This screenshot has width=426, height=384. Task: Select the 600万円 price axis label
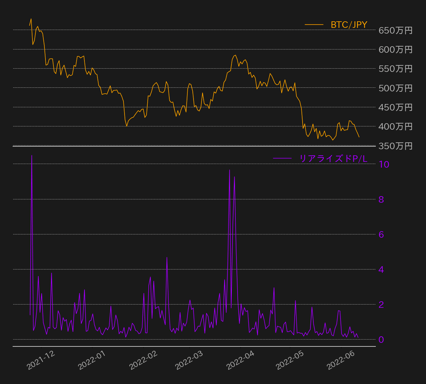coord(395,49)
